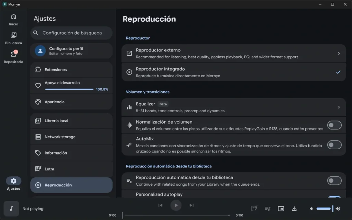Click the playback seek bar
Viewport: 352px width, 220px height.
176,215
